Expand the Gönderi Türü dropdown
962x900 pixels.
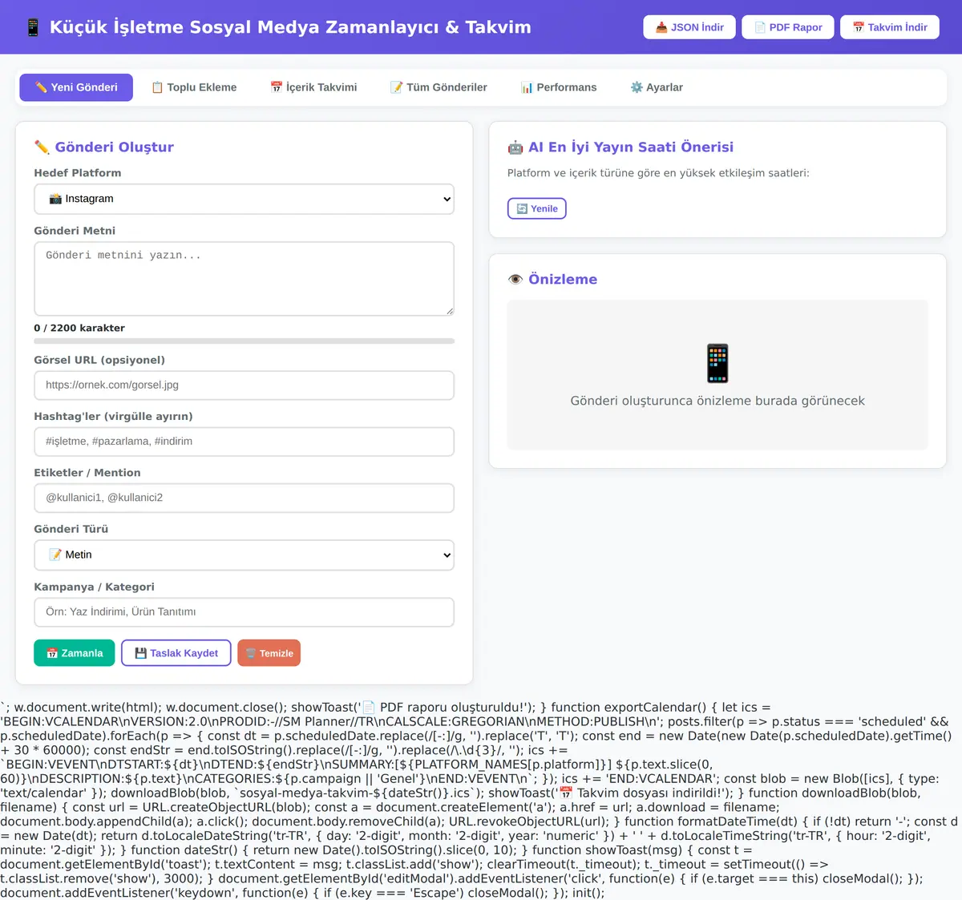click(x=245, y=555)
